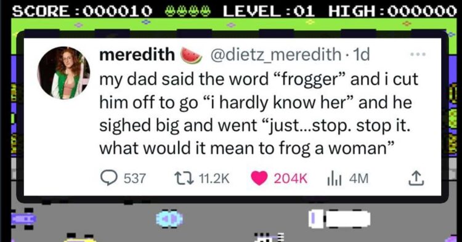
Task: Click the 537 replies count
Action: pos(135,179)
